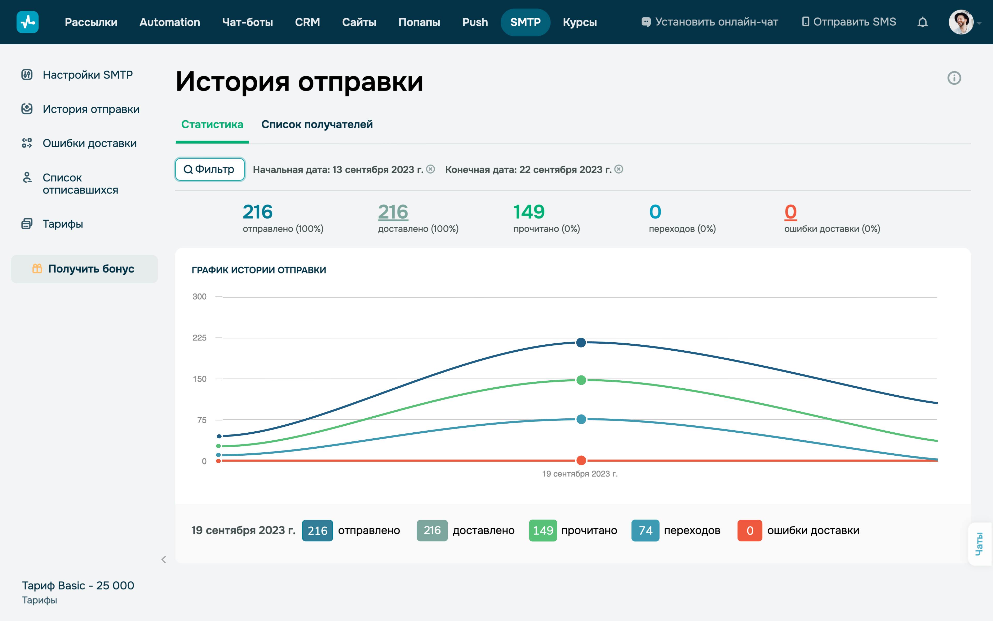Click the green 149 прочитано legend badge
Viewport: 993px width, 621px height.
point(543,530)
